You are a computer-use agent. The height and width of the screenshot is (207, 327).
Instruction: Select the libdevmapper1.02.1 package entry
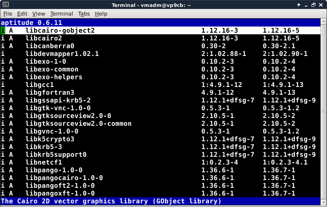62,53
